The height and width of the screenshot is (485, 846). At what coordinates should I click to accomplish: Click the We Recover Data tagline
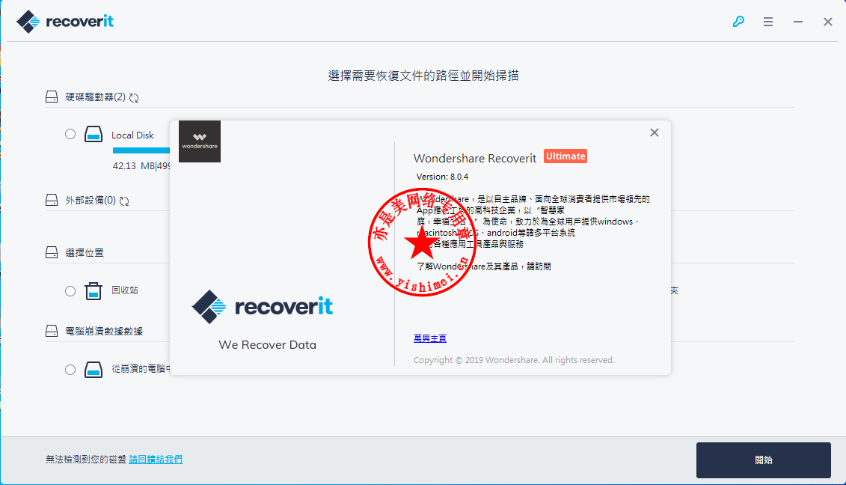267,344
